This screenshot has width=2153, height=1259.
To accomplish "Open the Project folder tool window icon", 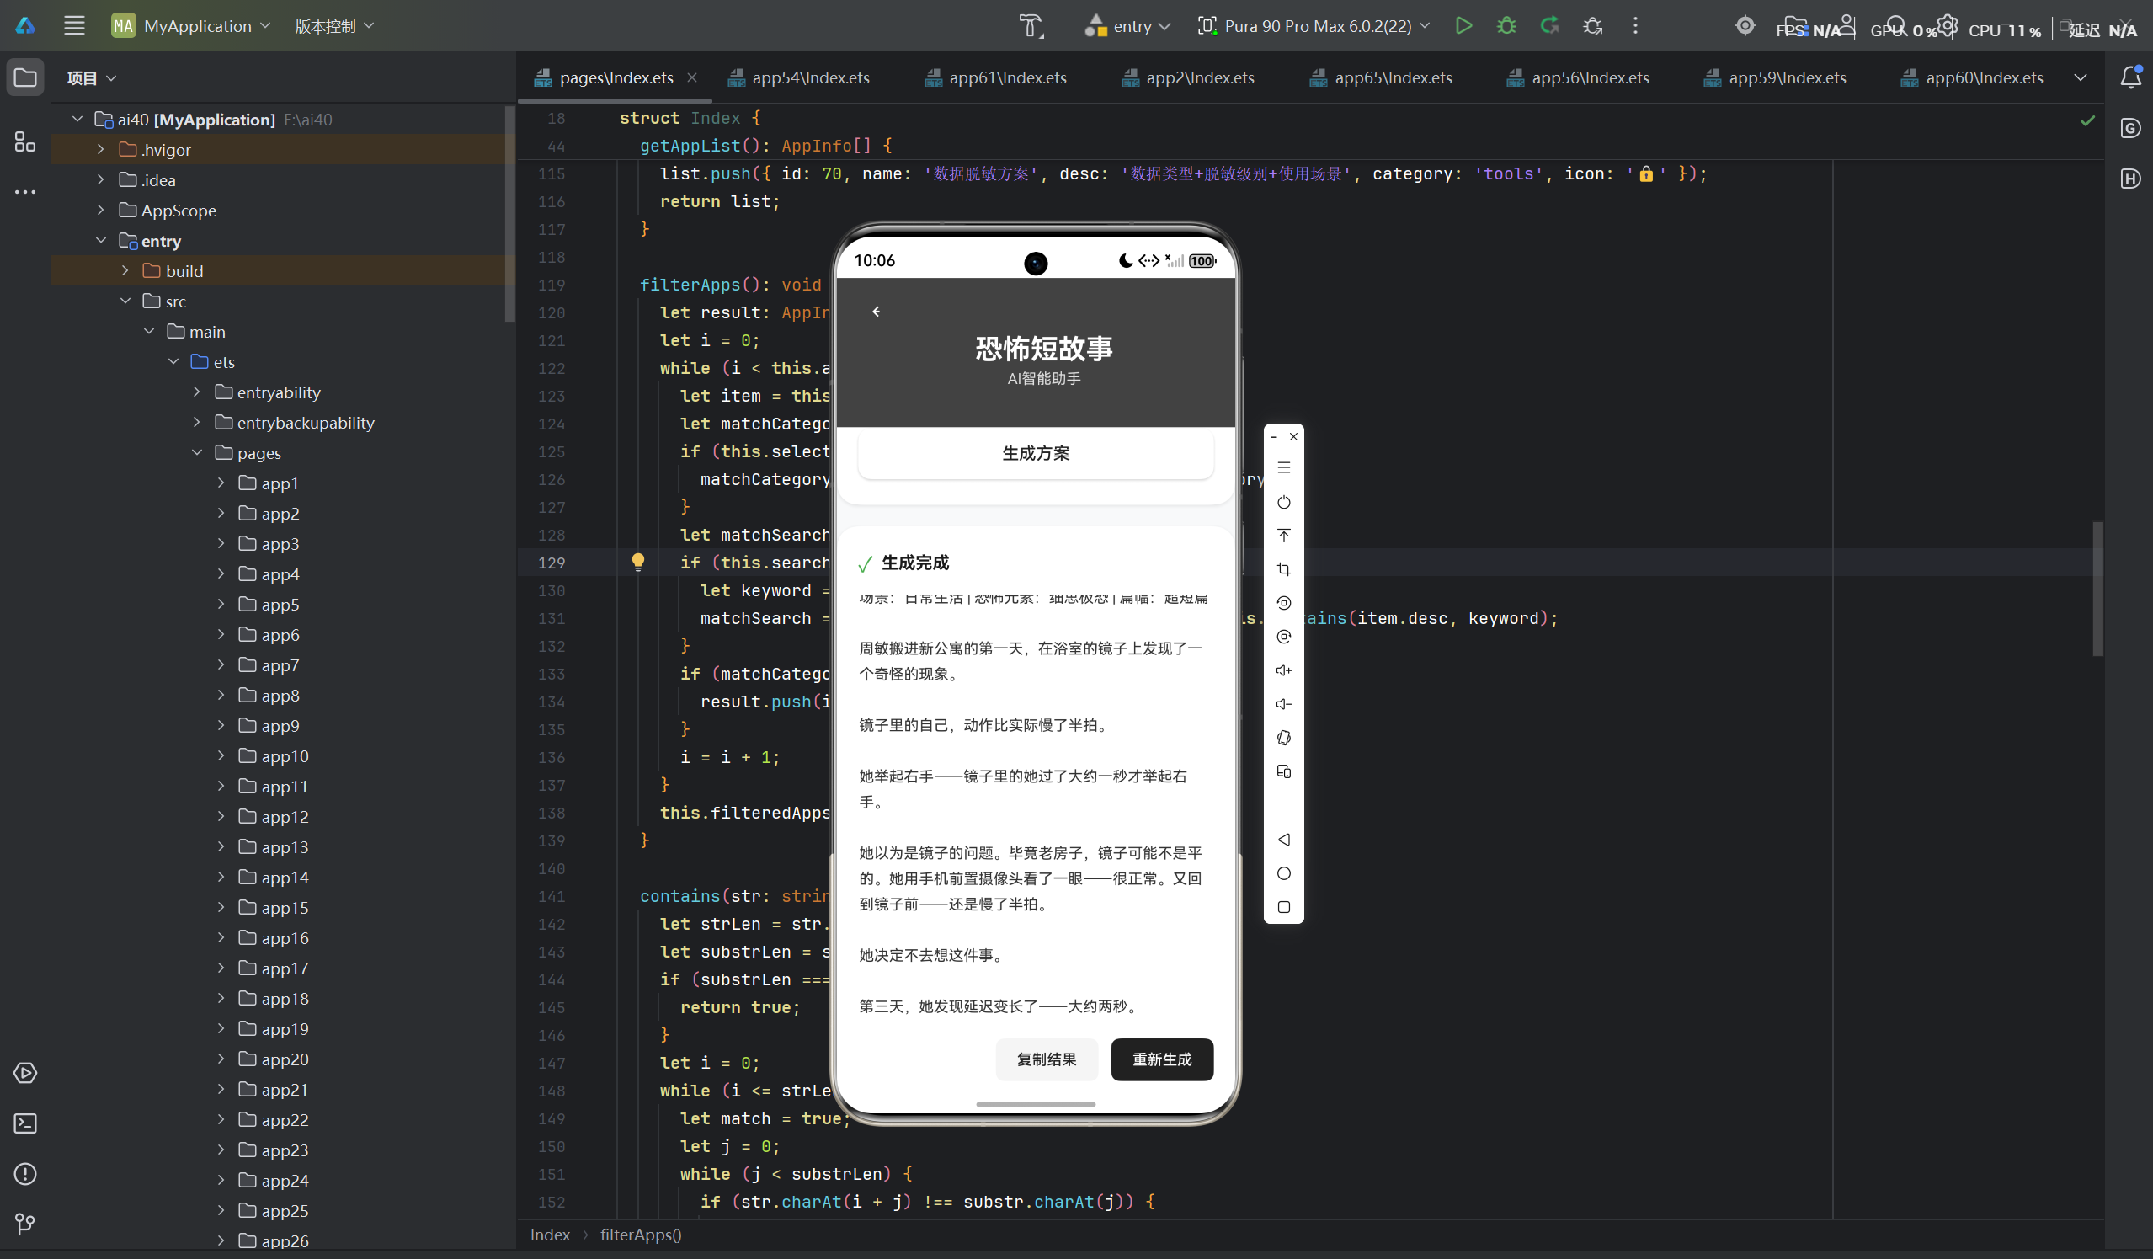I will pos(25,77).
